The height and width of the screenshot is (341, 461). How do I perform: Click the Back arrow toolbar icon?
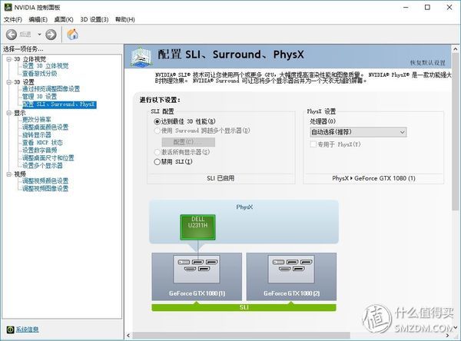12,35
